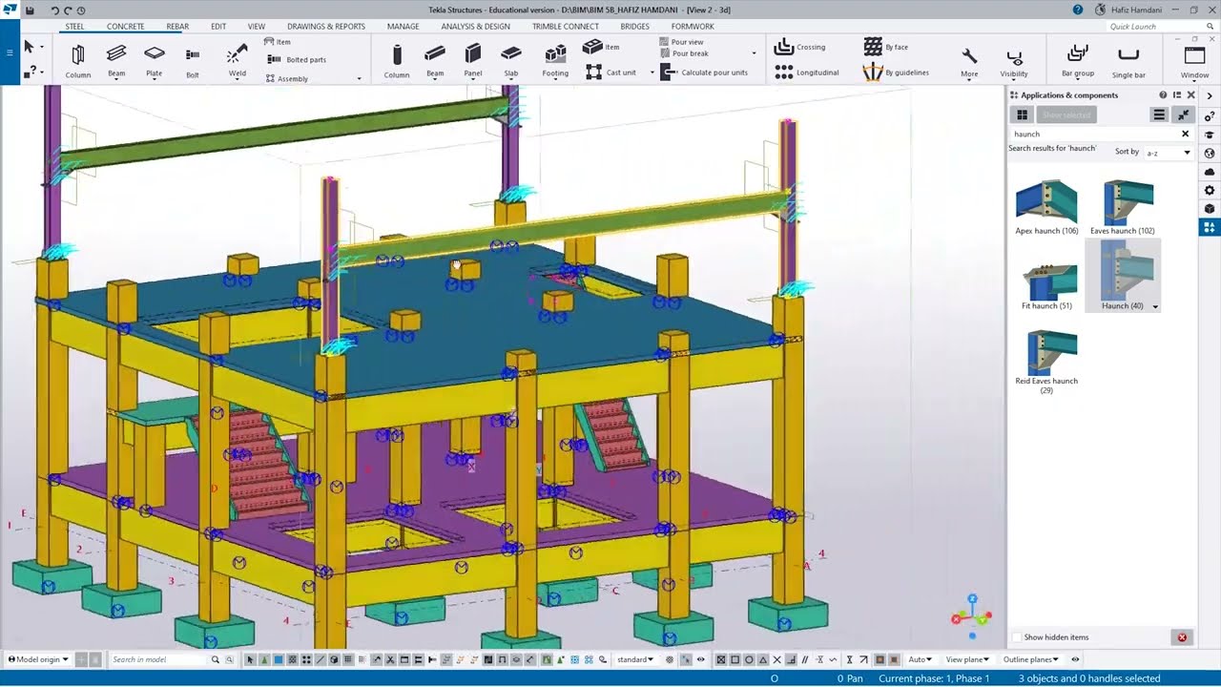The image size is (1221, 687).
Task: Open the Outline planes dropdown
Action: point(1031,659)
